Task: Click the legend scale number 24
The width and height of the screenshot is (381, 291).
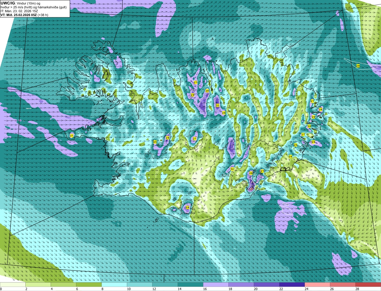Action: 307,289
